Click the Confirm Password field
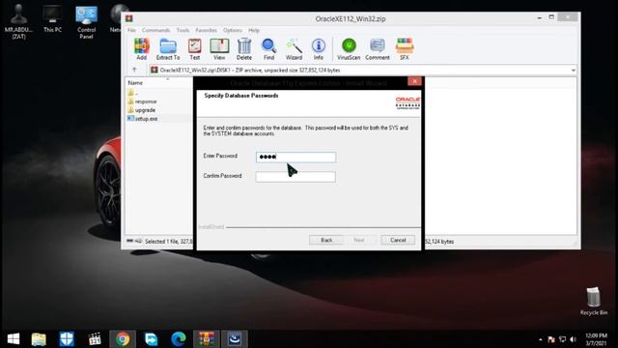Image resolution: width=618 pixels, height=348 pixels. [x=295, y=177]
